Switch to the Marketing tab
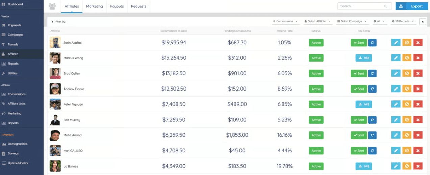This screenshot has width=430, height=175. pos(95,6)
